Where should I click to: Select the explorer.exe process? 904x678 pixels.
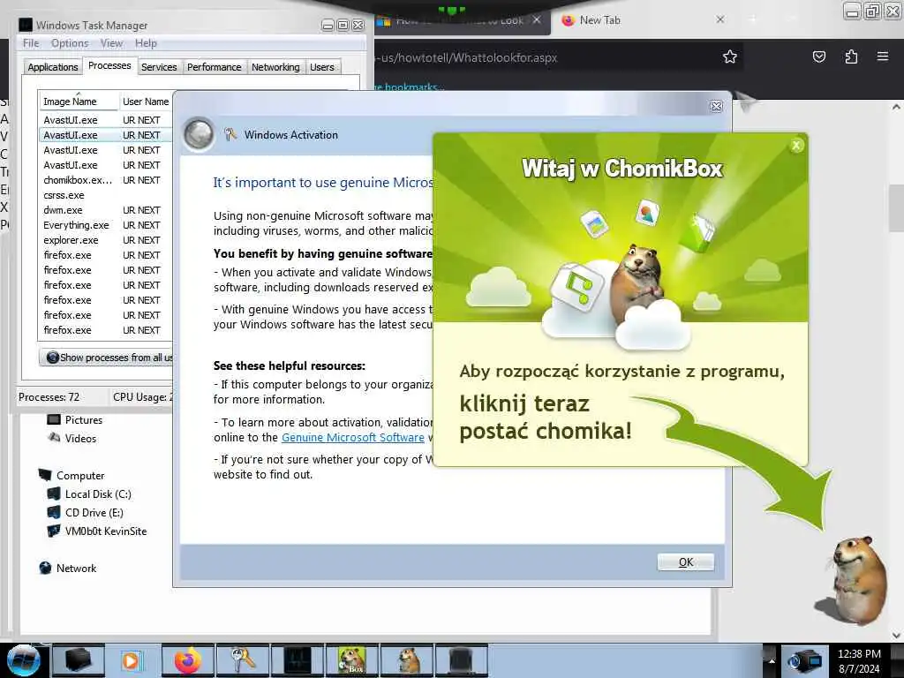pyautogui.click(x=106, y=240)
